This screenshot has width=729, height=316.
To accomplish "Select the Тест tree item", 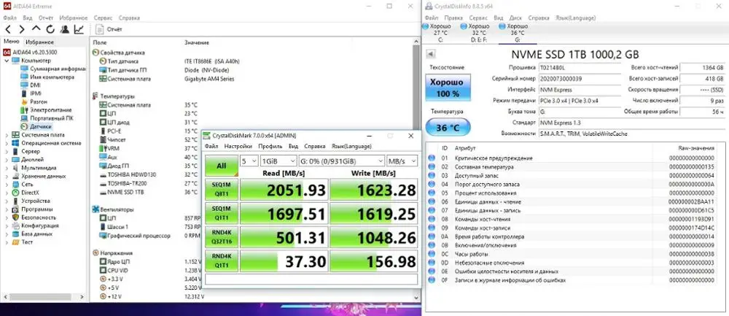I will coord(23,242).
